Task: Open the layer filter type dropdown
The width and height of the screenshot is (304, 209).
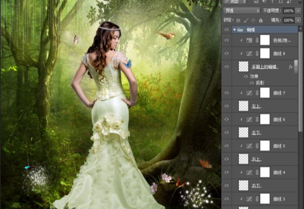Action: pos(235,2)
